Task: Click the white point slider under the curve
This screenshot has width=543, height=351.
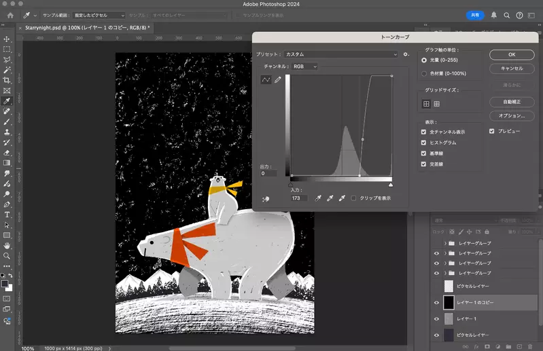Action: [390, 184]
